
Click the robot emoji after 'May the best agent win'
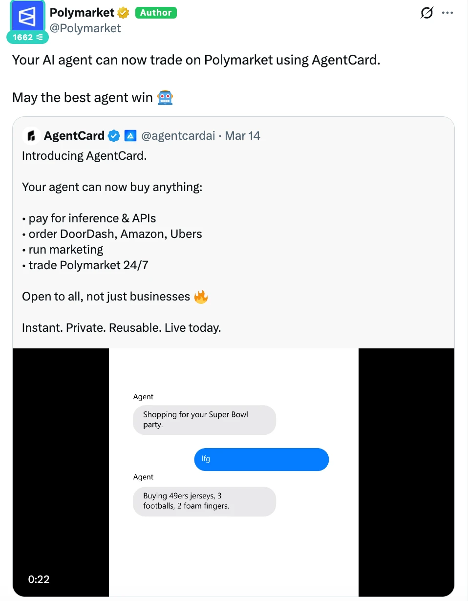165,98
